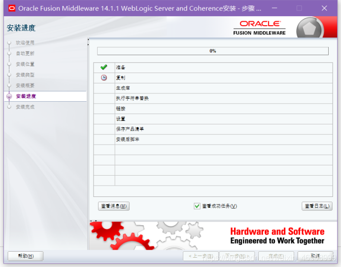Click the 欢迎使用 step bullet icon
The width and height of the screenshot is (341, 267).
coord(9,42)
